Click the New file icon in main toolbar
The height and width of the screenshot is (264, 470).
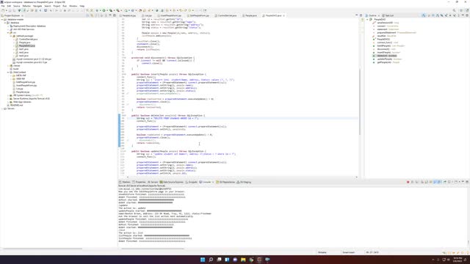click(x=3, y=10)
